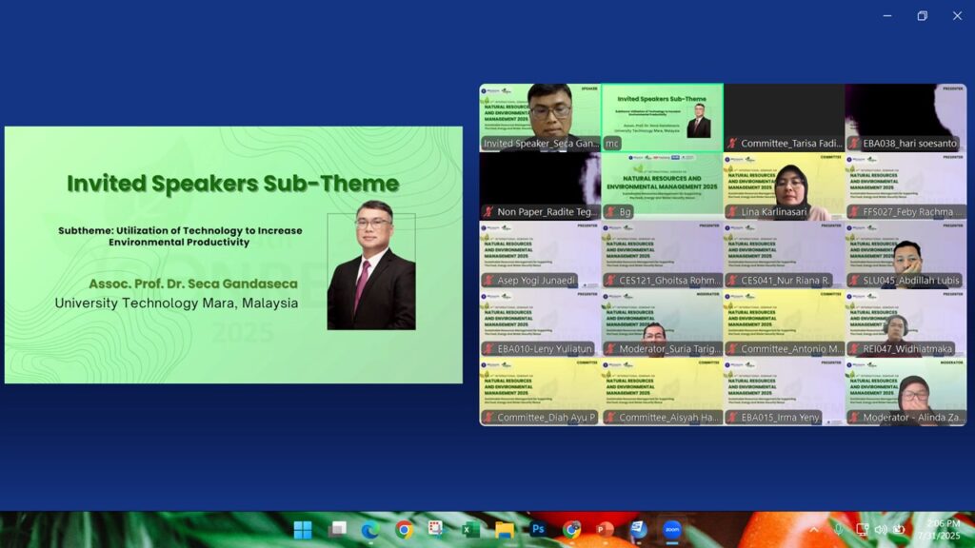Click the Windows Start button

click(303, 530)
